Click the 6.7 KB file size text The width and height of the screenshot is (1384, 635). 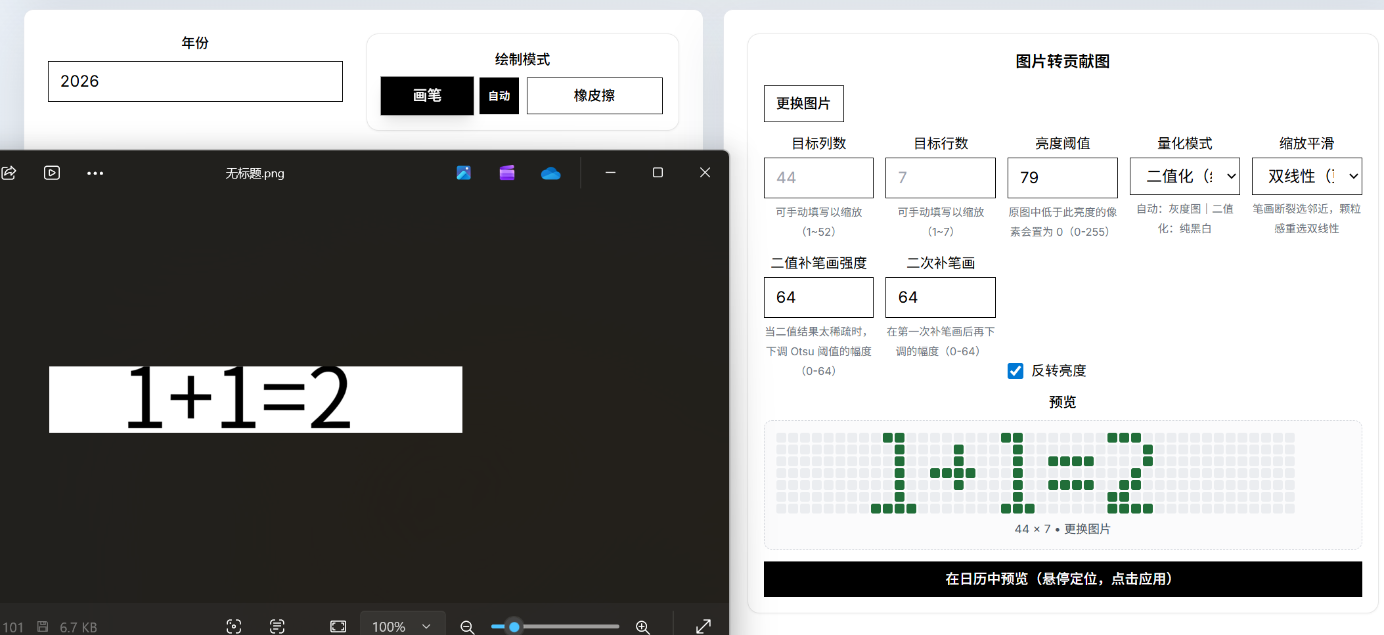coord(78,627)
